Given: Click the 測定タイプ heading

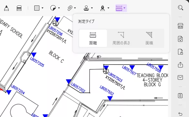Looking at the screenshot, I should pyautogui.click(x=86, y=21).
